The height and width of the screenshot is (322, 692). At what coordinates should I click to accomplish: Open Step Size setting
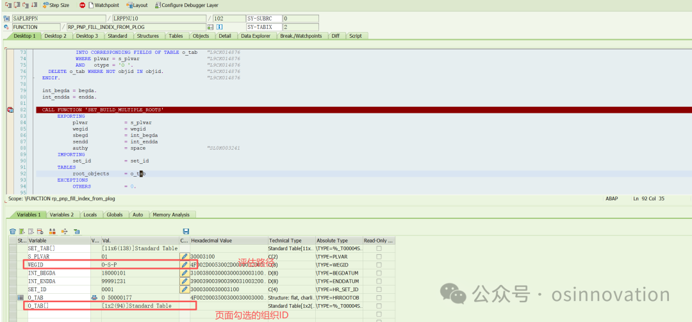[x=56, y=5]
